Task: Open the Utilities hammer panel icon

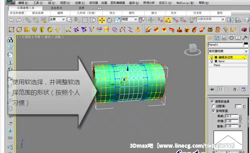Action: tap(245, 38)
